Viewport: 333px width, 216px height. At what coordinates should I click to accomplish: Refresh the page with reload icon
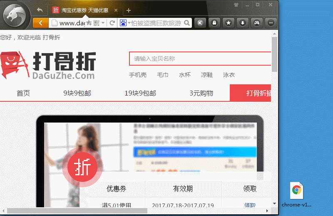112,23
